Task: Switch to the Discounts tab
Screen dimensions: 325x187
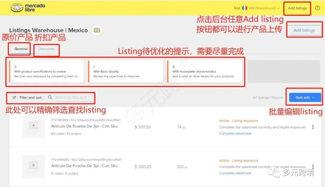Action: 46,48
